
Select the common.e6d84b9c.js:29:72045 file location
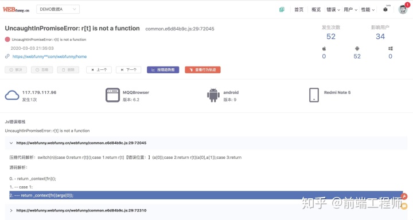(x=180, y=29)
